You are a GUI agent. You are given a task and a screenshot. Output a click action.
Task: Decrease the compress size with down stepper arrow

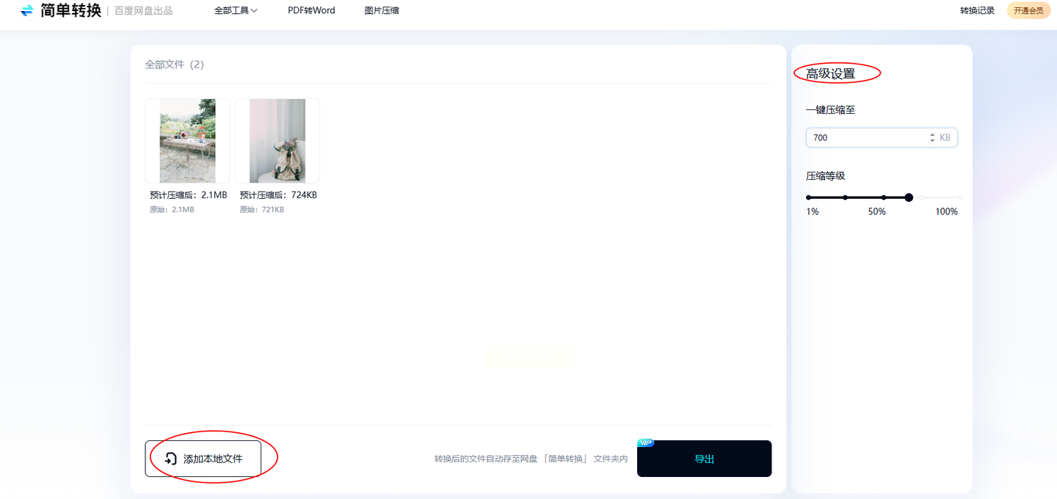[932, 140]
